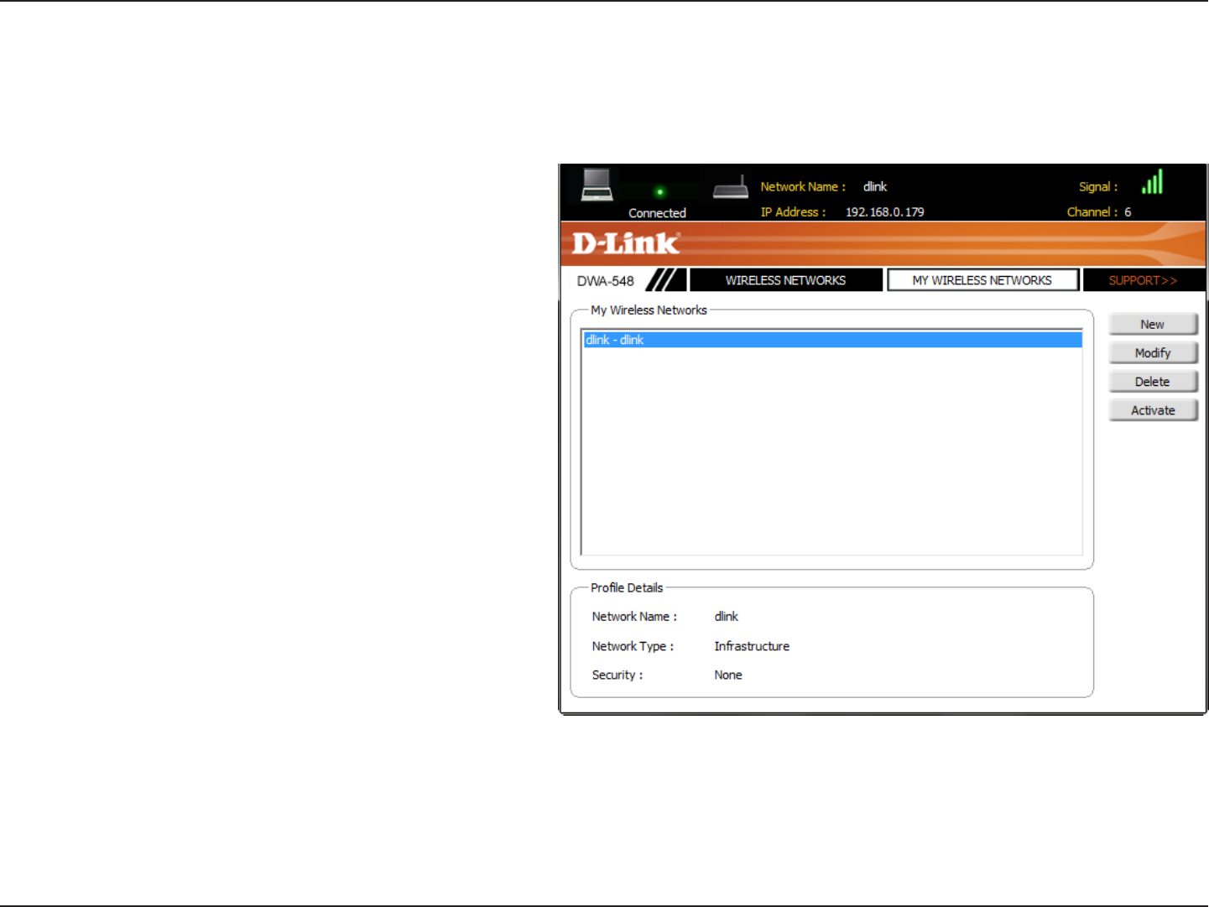This screenshot has height=907, width=1209.
Task: Modify the selected network profile
Action: (x=1152, y=353)
